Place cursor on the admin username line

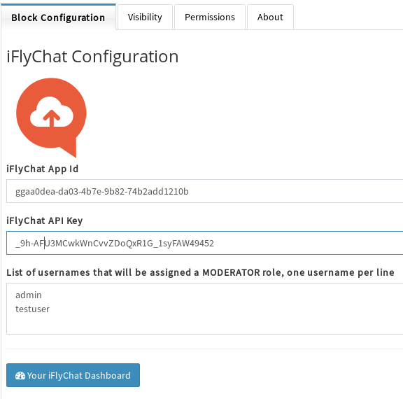click(x=29, y=295)
